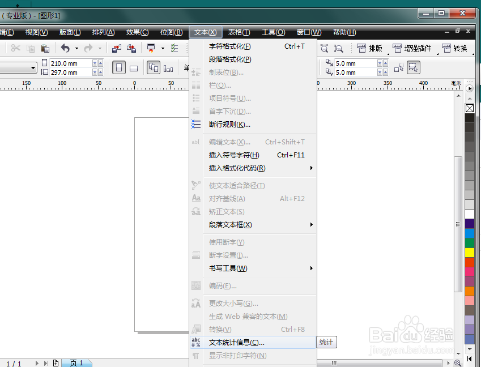
Task: Click the Undo arrow icon
Action: 66,48
